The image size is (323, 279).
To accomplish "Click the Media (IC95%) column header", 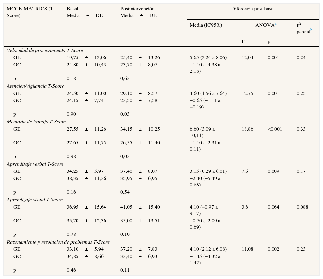I will point(206,25).
